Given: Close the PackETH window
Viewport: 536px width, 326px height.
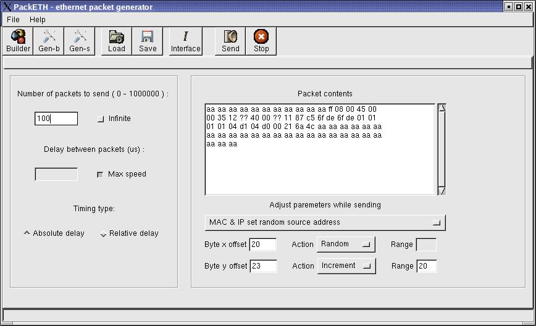Looking at the screenshot, I should click(x=528, y=7).
